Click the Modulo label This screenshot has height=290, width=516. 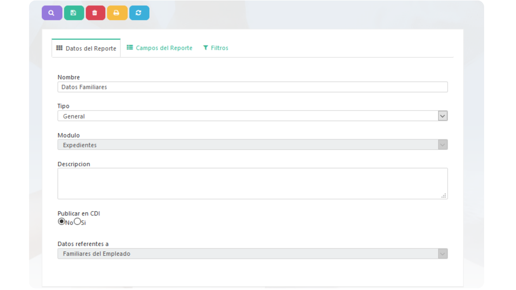pos(69,135)
